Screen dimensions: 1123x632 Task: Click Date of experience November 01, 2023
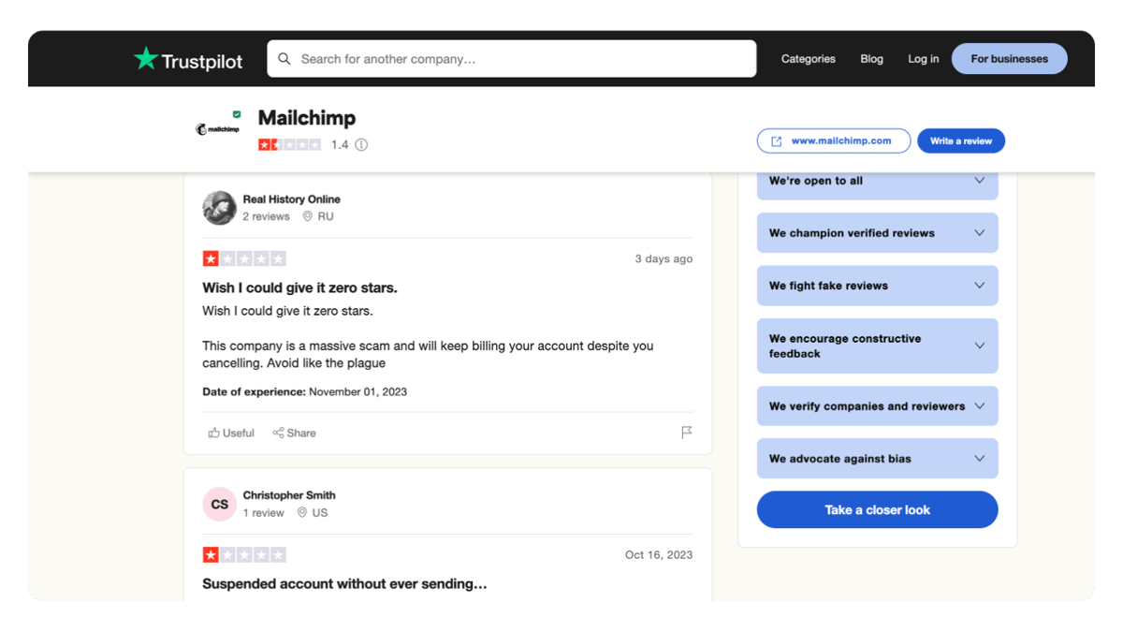pyautogui.click(x=304, y=392)
